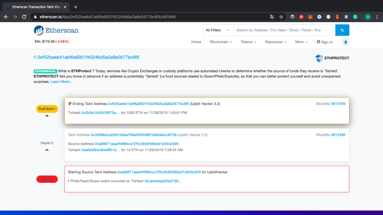
Task: Open Source Address 0xa09871aeadf4... in Depth 0
Action: [137, 144]
